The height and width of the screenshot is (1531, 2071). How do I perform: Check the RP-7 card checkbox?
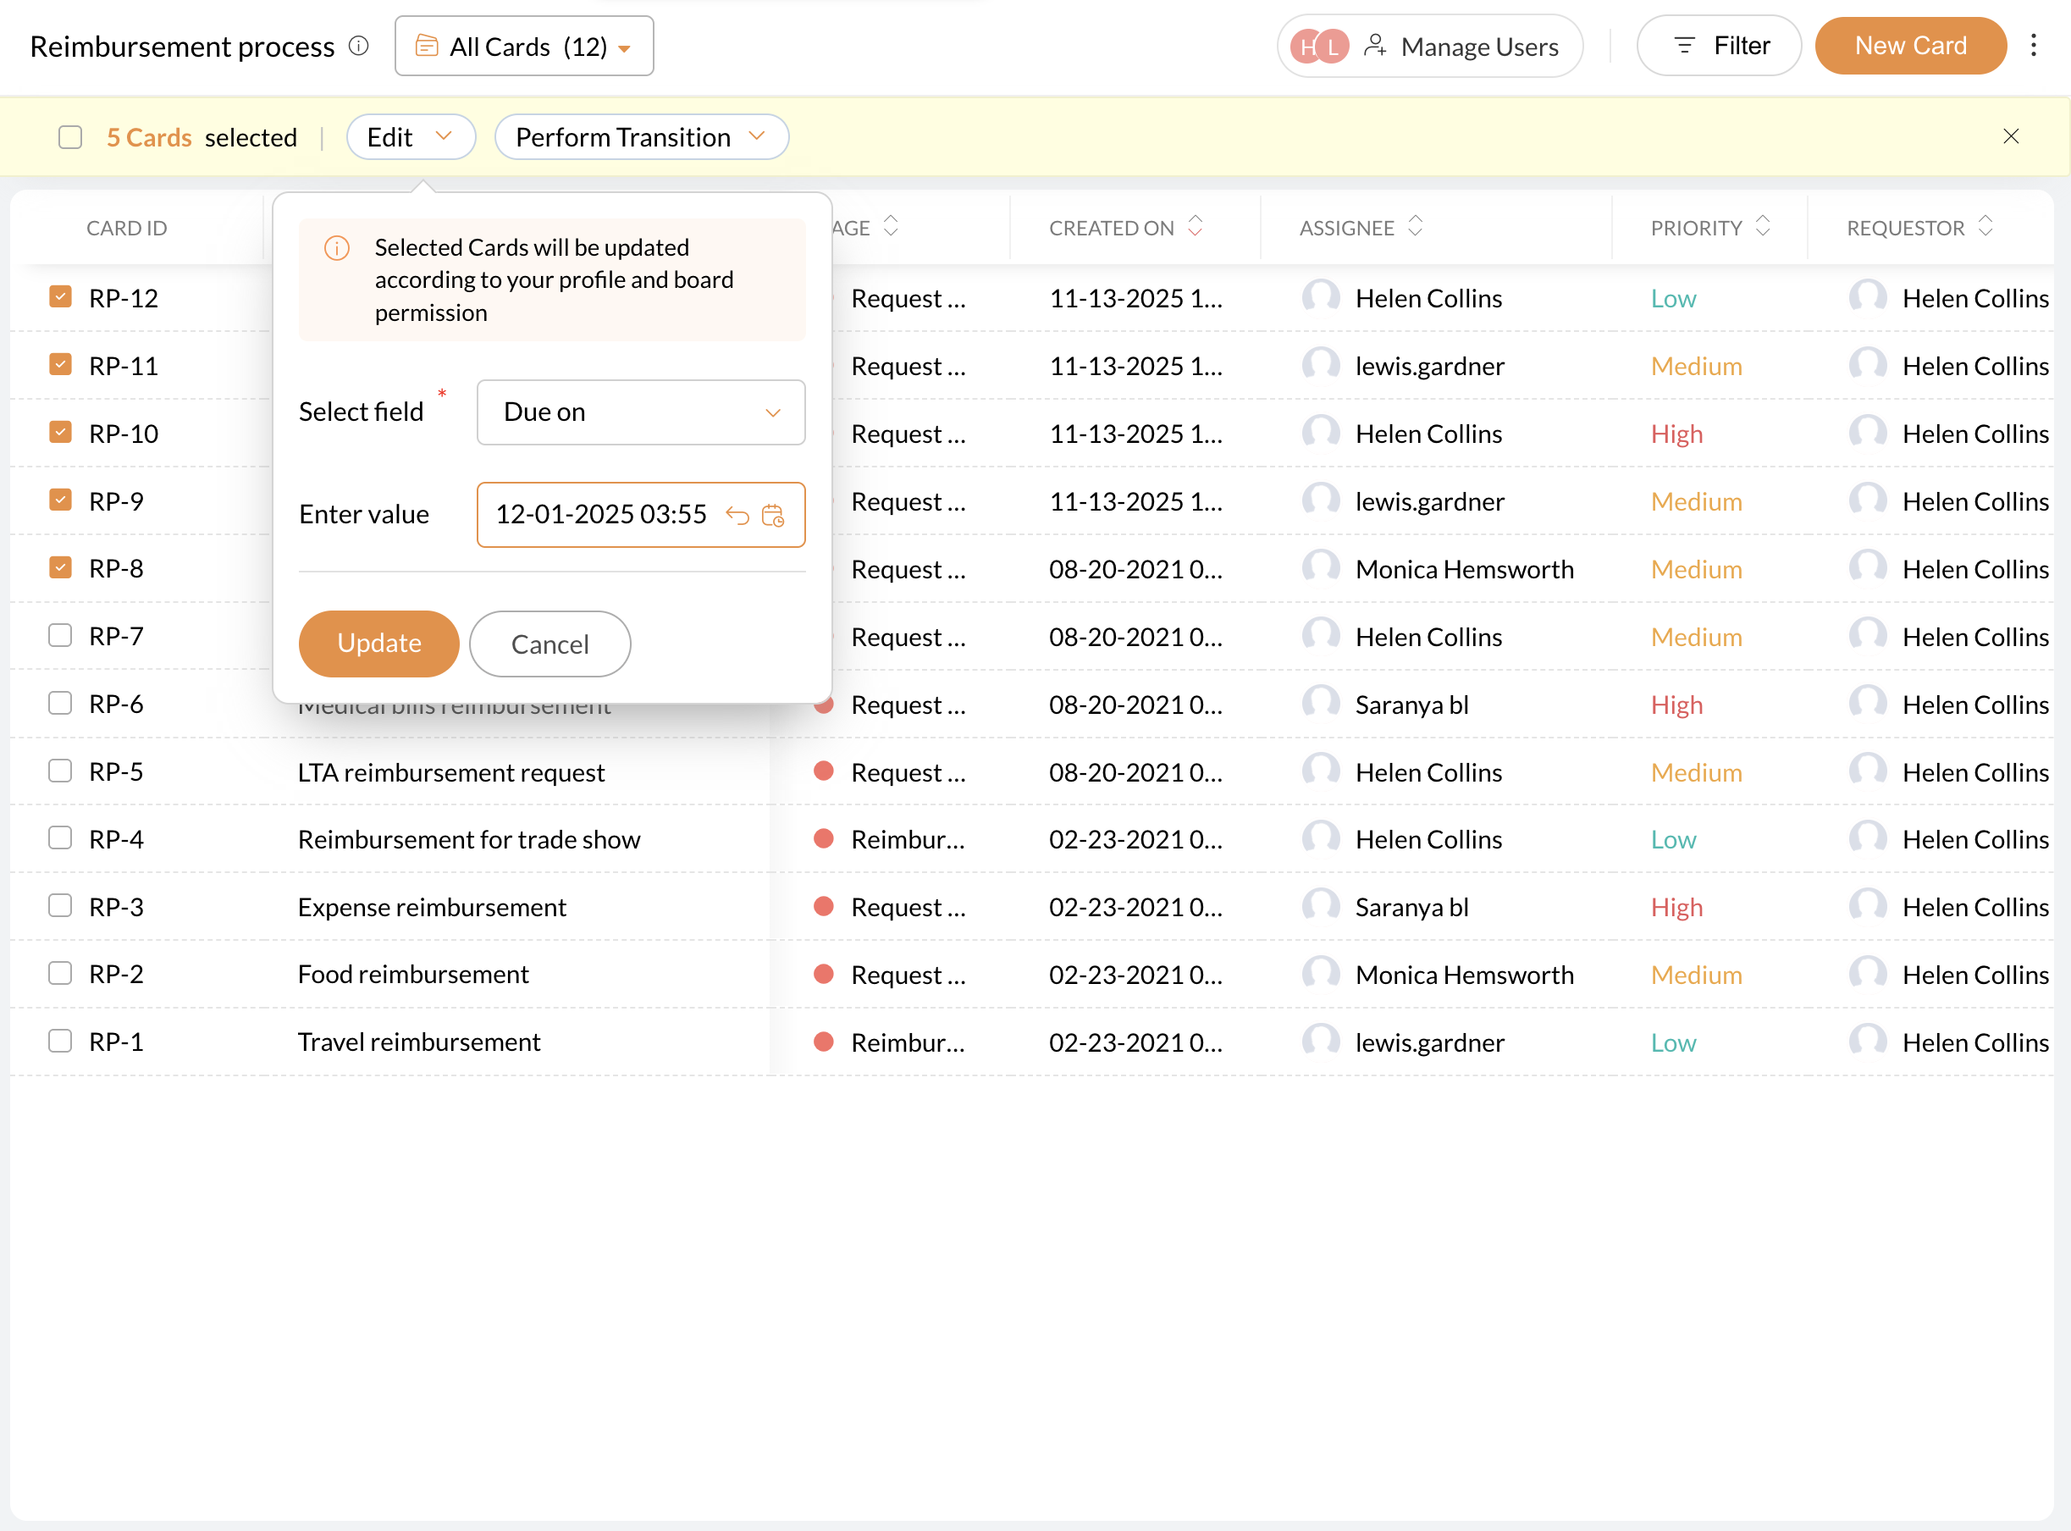click(x=60, y=636)
